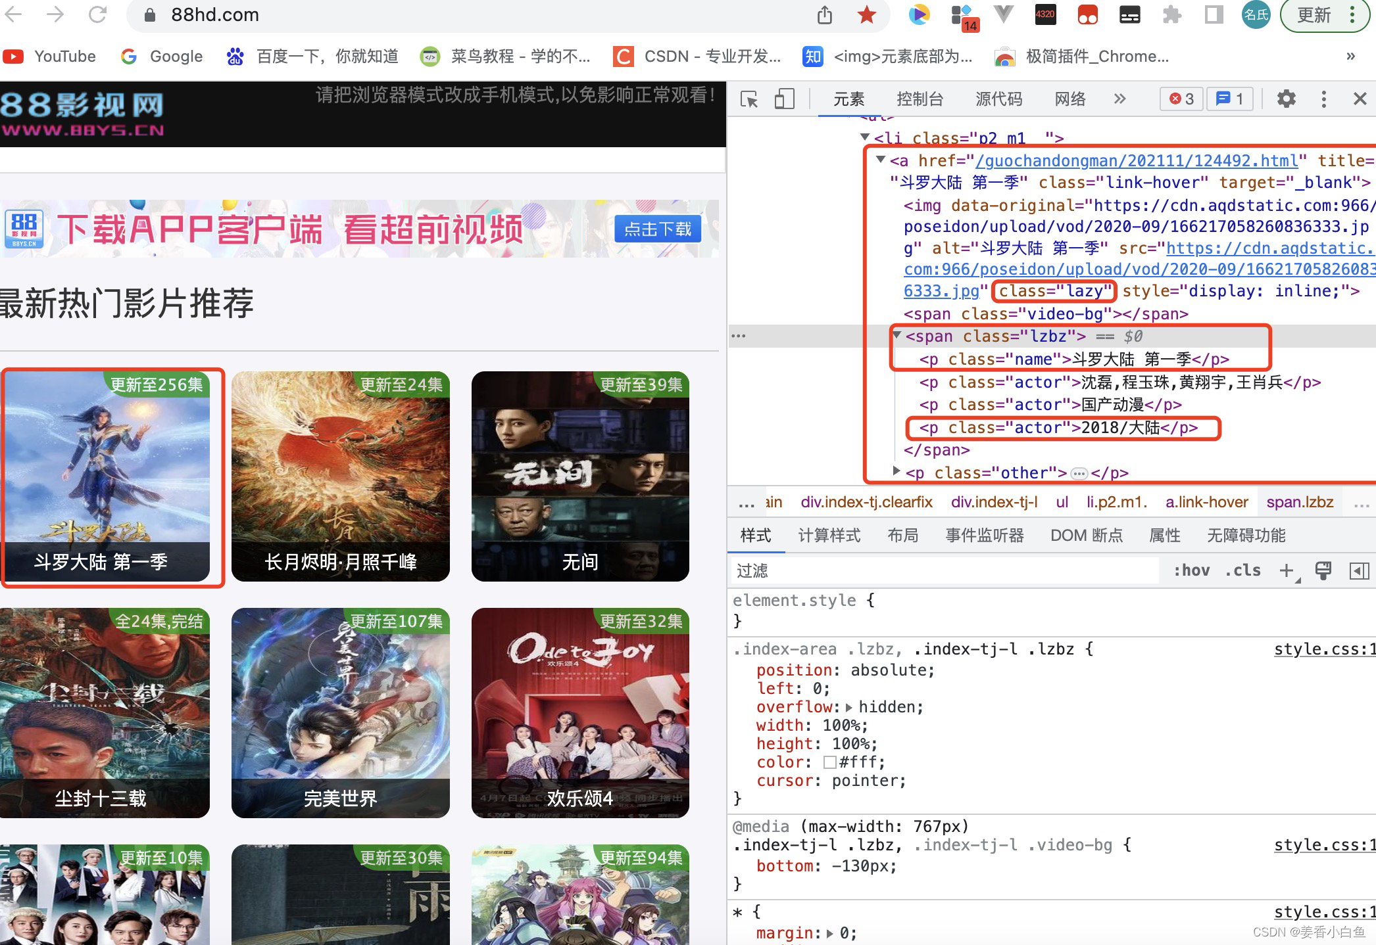This screenshot has width=1376, height=945.
Task: Click the close DevTools panel icon
Action: pos(1357,98)
